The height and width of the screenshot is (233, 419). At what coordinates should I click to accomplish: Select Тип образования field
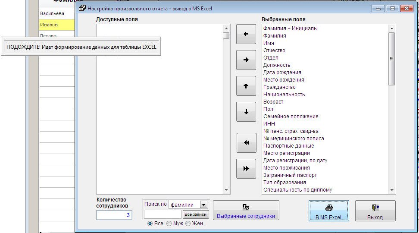click(x=285, y=183)
